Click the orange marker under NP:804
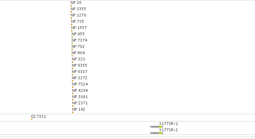Screen dimensions: 255x139 click(x=73, y=56)
